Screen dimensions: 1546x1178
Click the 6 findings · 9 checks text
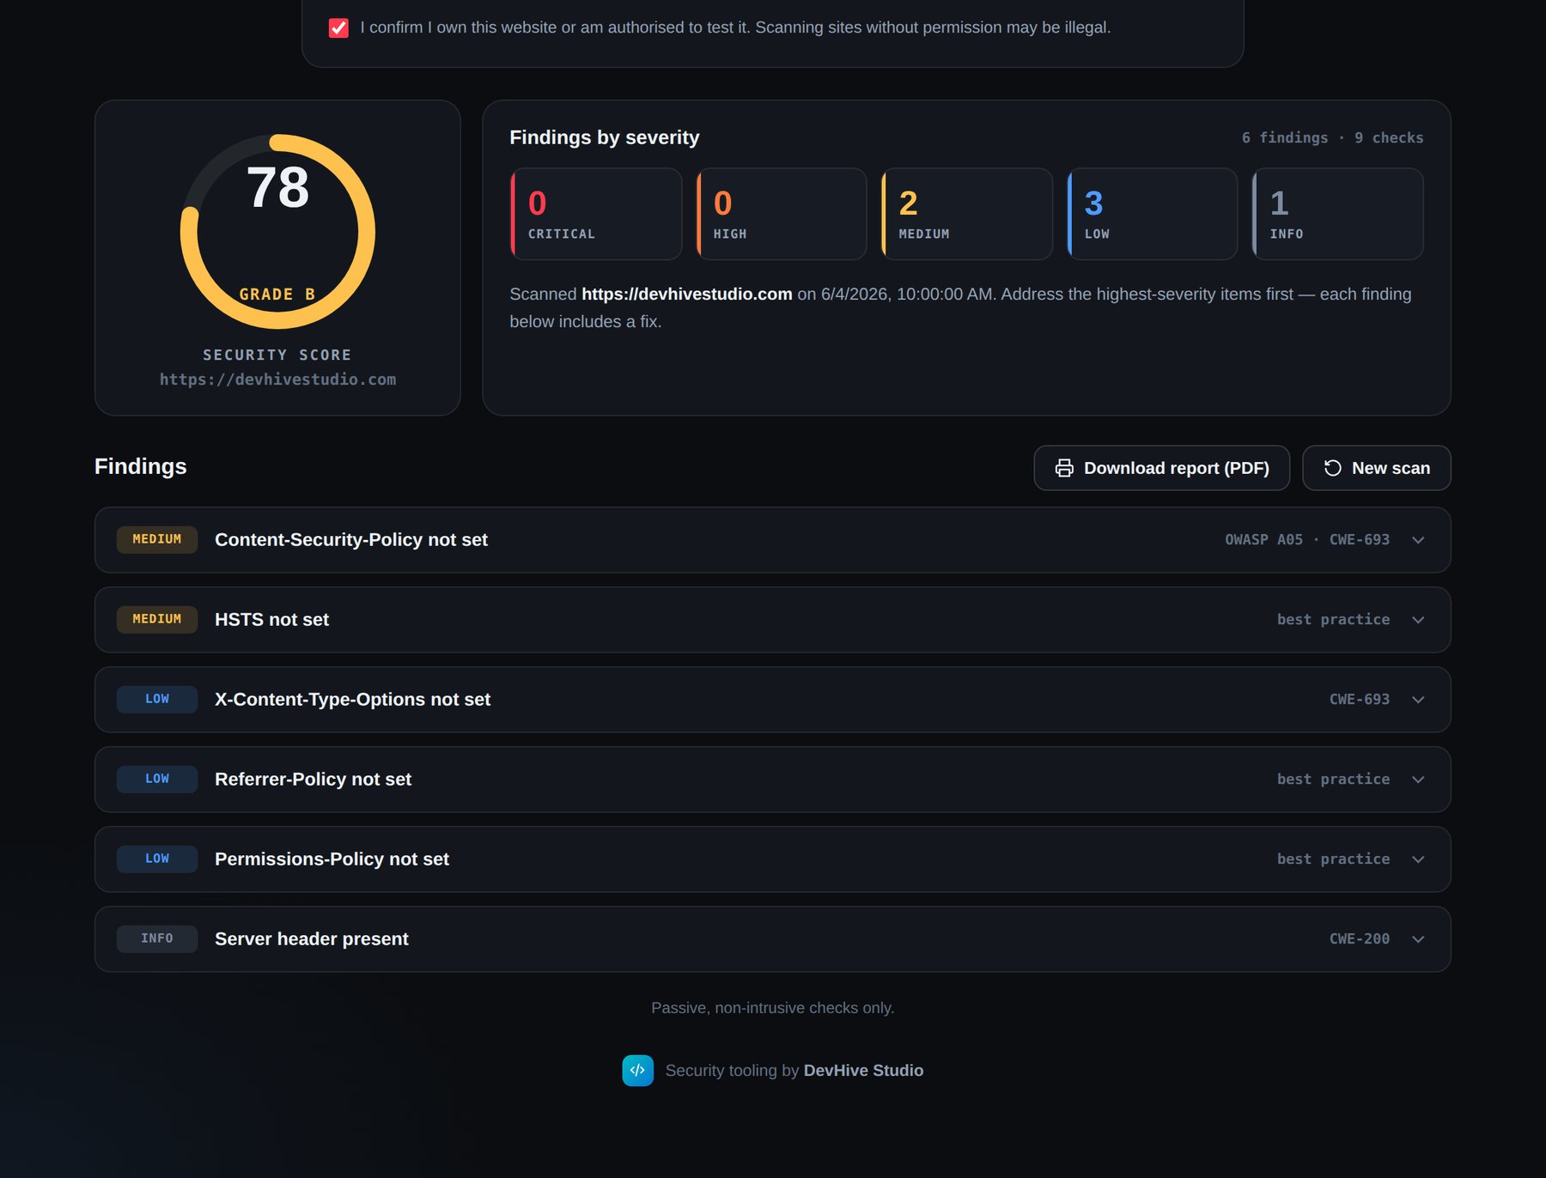click(1332, 138)
